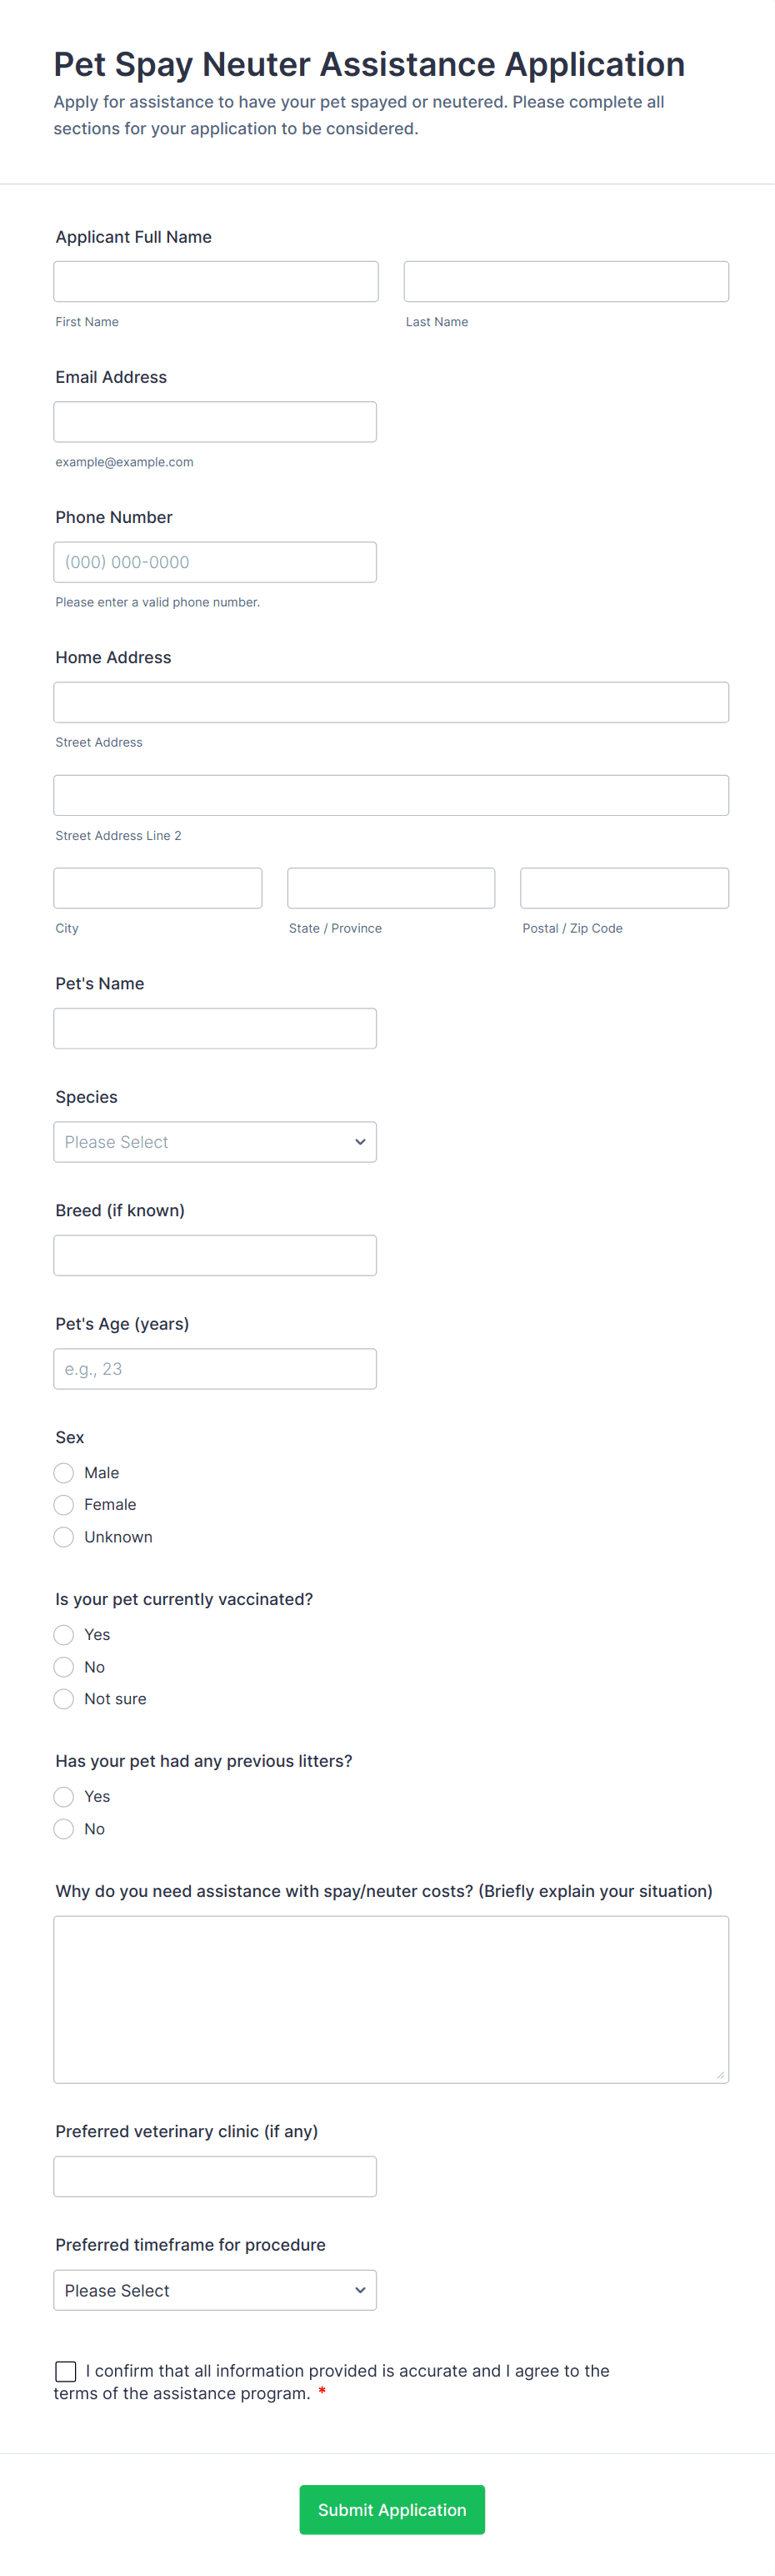This screenshot has width=775, height=2576.
Task: Select No for previous litters
Action: (x=64, y=1828)
